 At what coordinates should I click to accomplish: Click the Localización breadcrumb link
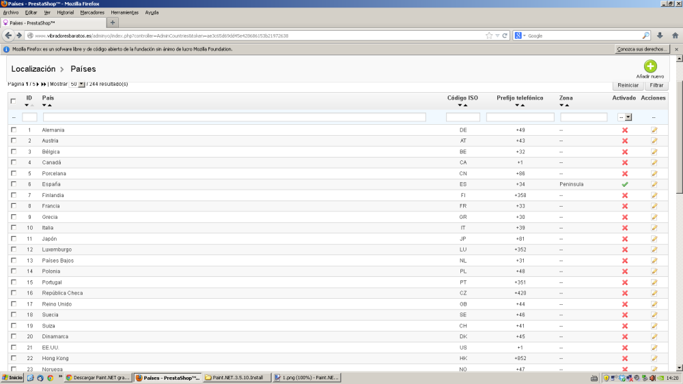pos(33,69)
